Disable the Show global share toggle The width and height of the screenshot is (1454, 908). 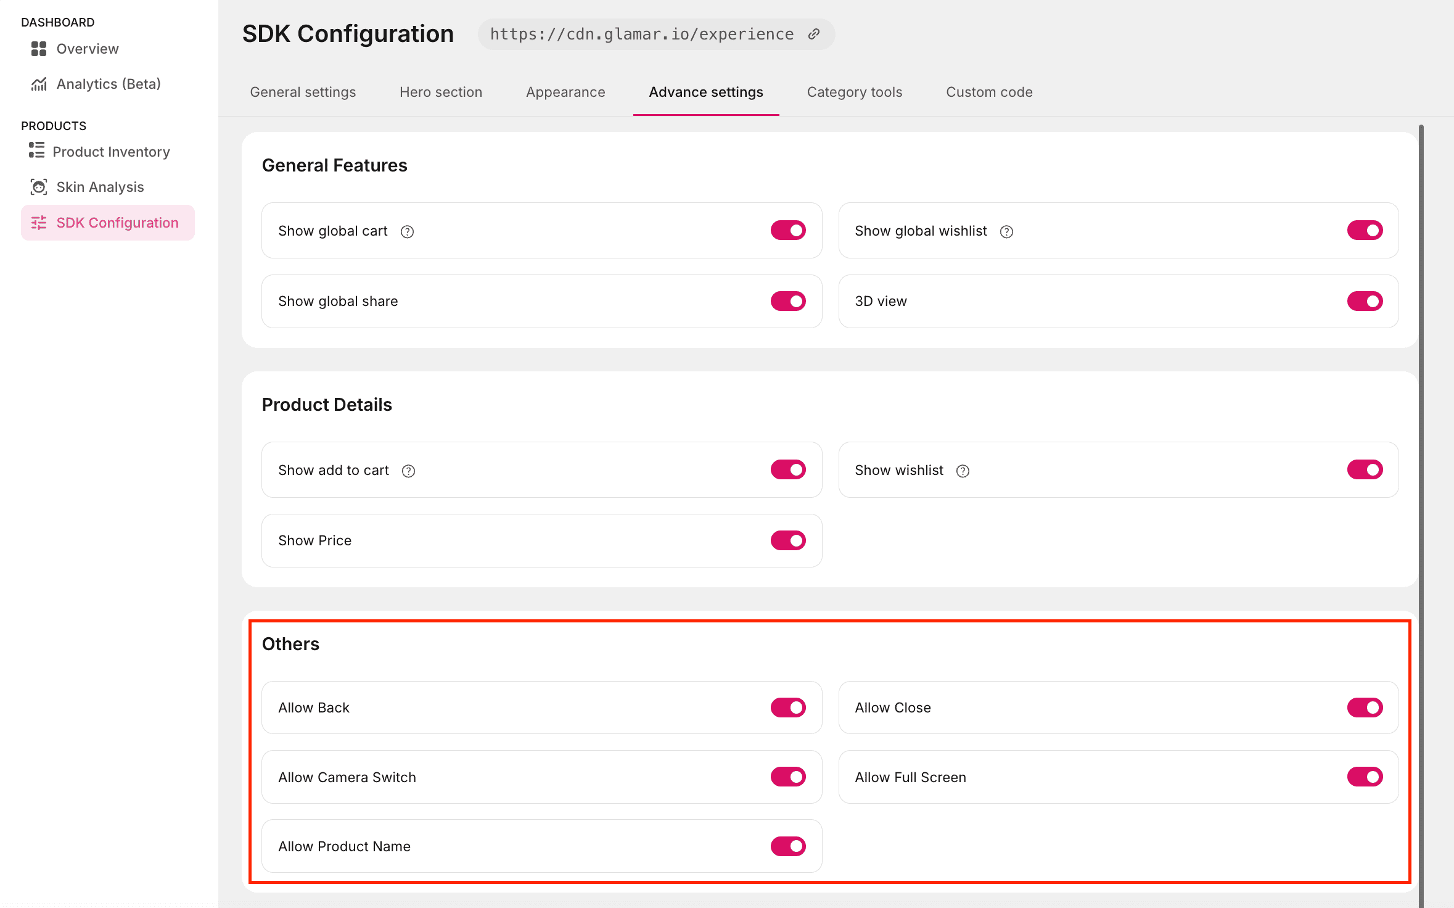tap(787, 301)
